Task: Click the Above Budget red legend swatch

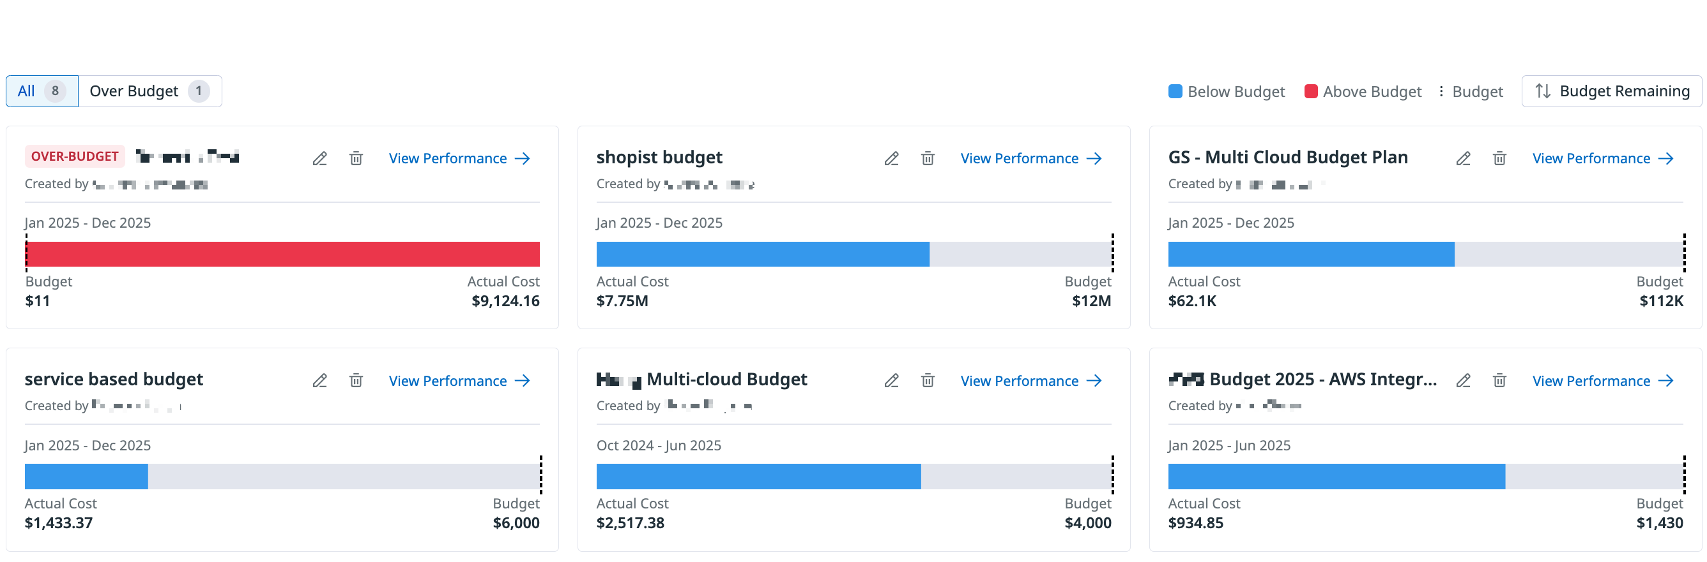Action: [x=1310, y=91]
